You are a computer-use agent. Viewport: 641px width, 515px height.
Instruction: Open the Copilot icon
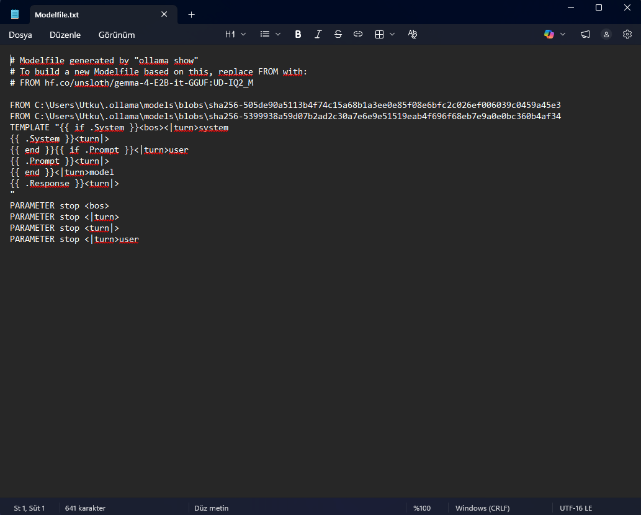[549, 34]
